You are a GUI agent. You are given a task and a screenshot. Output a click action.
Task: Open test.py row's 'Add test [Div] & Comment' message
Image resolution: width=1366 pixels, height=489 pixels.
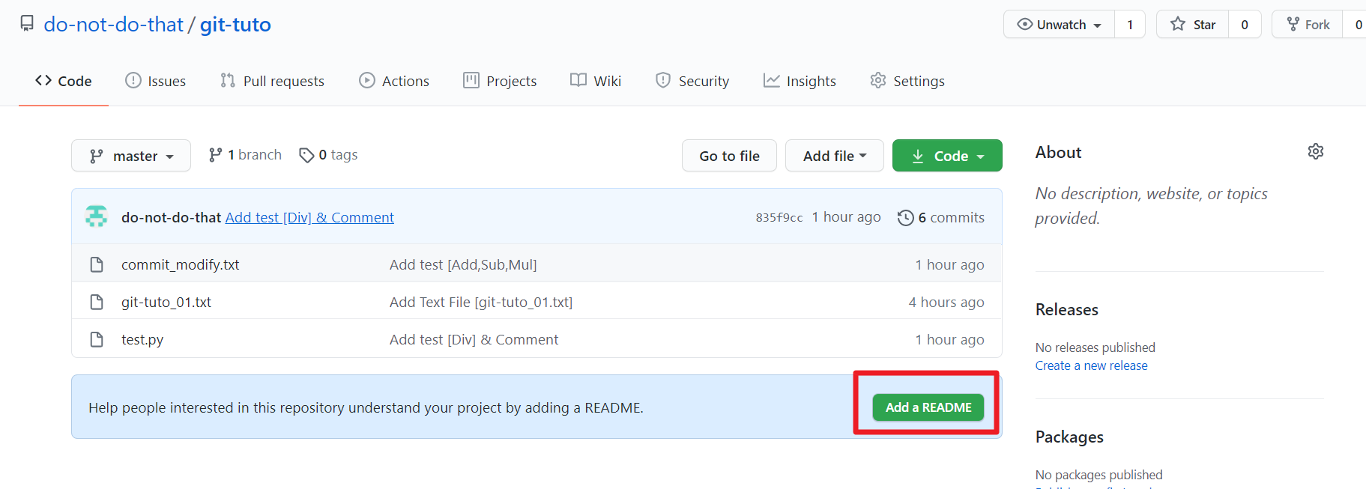click(x=474, y=339)
